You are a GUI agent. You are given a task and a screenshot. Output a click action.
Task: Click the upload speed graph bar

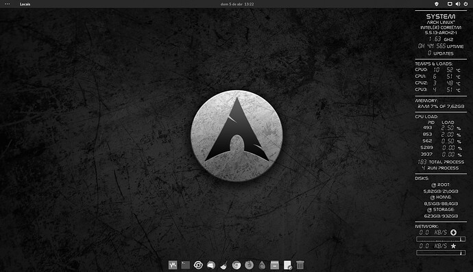pos(441,253)
